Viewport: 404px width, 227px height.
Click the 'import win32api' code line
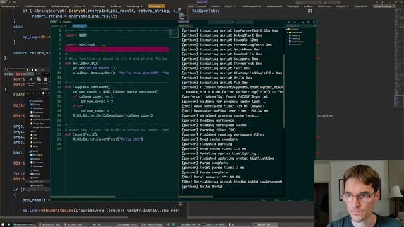[x=80, y=45]
